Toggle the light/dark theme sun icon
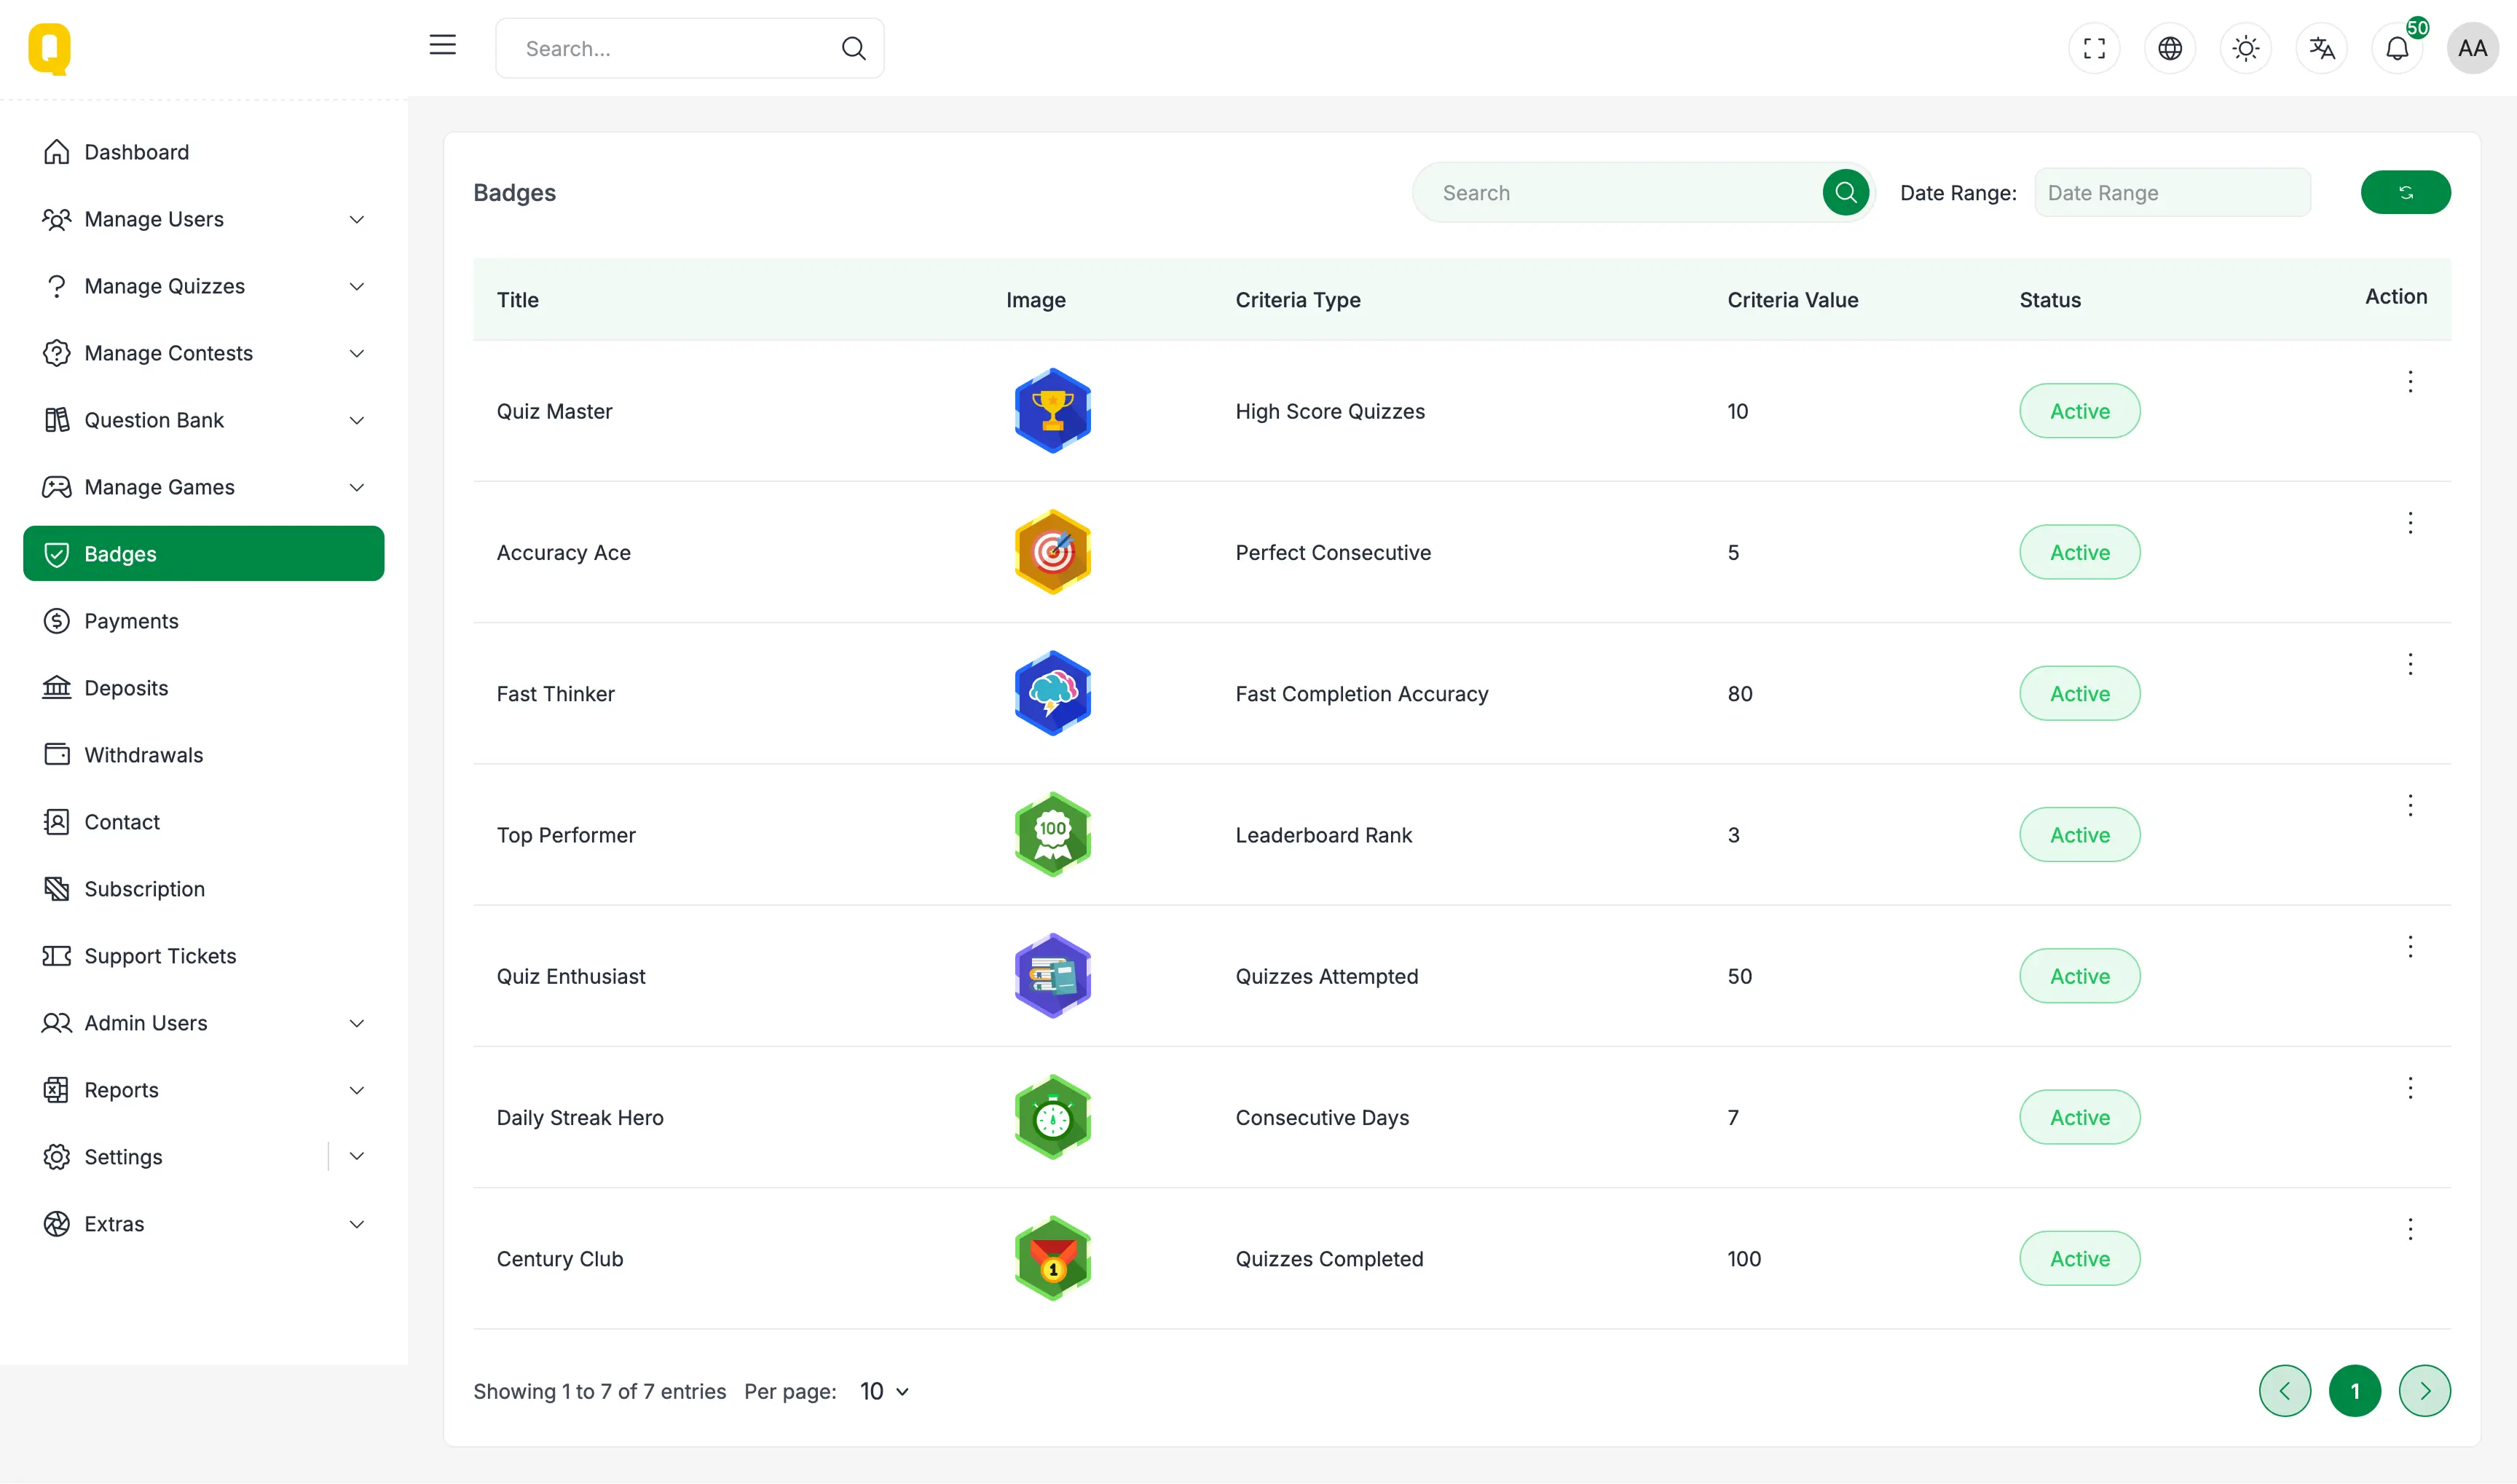Screen dimensions: 2517x1484 (x=2246, y=48)
